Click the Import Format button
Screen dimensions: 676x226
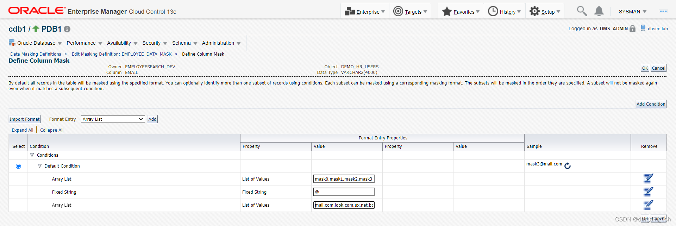pos(25,119)
